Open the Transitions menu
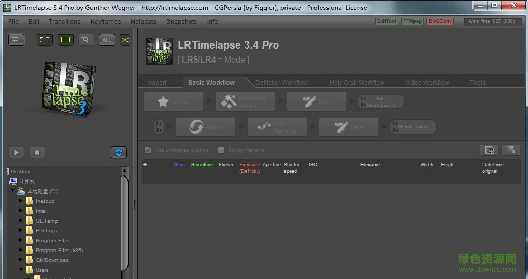 [65, 22]
